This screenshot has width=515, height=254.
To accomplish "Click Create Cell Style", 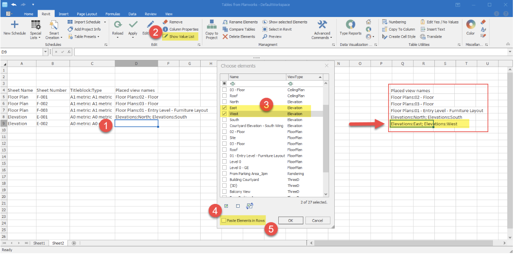I will click(x=399, y=37).
